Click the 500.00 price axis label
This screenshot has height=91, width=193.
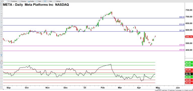pos(189,43)
